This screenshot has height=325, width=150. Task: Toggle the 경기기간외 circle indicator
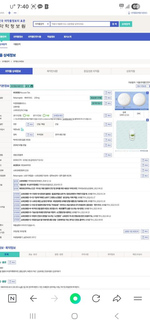tap(44, 115)
